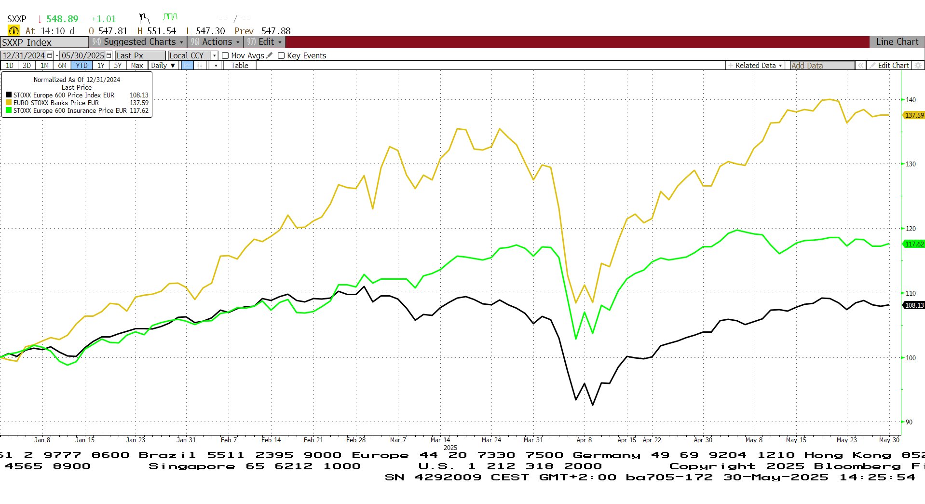Enable the Key Events checkbox
This screenshot has width=925, height=504.
(281, 55)
